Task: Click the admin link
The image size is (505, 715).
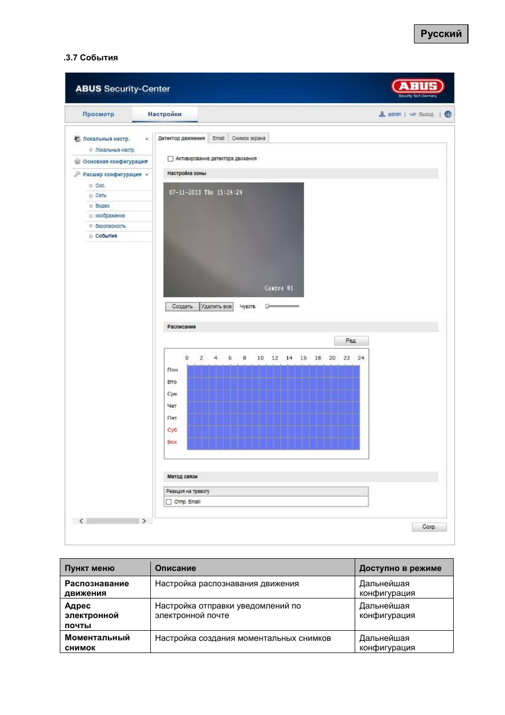Action: (x=394, y=114)
